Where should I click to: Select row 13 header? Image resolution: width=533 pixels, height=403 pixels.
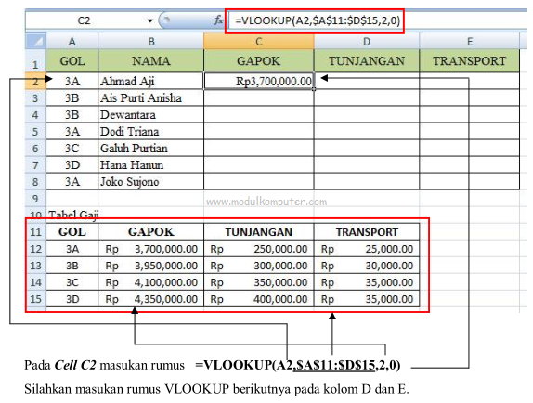35,266
